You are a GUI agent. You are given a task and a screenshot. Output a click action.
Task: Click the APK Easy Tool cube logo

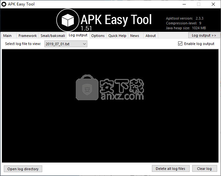pos(68,20)
